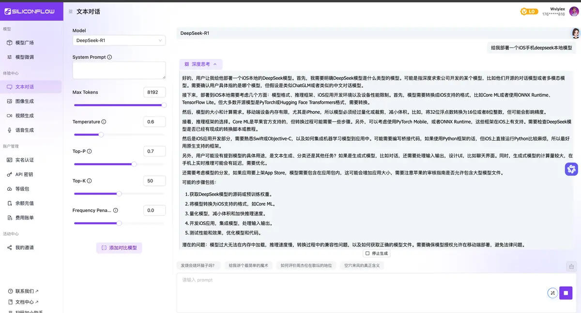Select the suggestion 空穴来风的真正含义
This screenshot has width=581, height=313.
click(362, 265)
